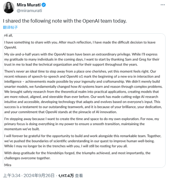Click the 'I'm stepping away' paragraph
This screenshot has width=169, height=182.
click(81, 124)
